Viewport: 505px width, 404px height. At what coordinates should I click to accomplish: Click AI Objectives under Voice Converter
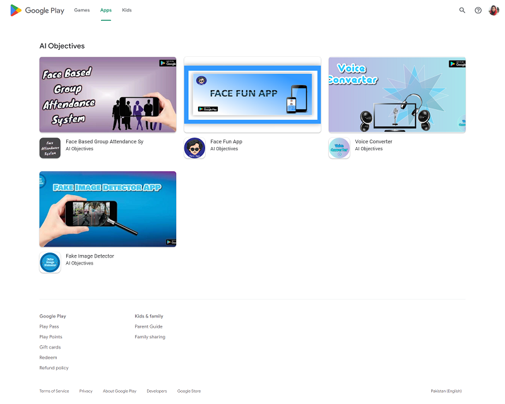pos(369,149)
